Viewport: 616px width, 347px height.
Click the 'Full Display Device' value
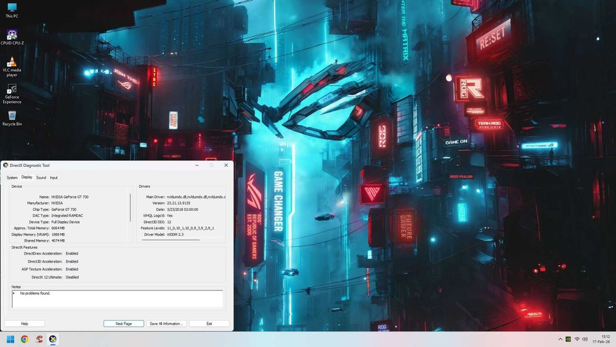(x=66, y=222)
